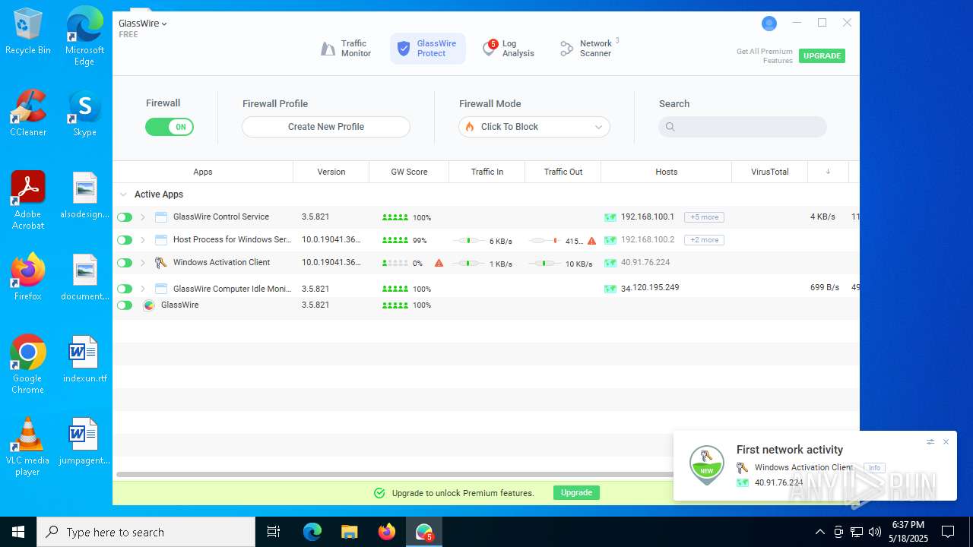The image size is (973, 547).
Task: Open the Click To Block mode dropdown
Action: pos(534,127)
